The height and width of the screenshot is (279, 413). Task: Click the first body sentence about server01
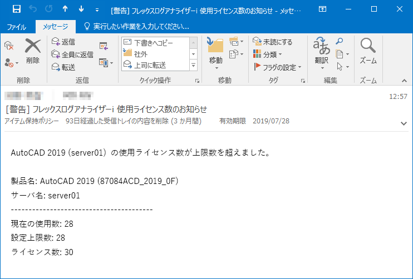pos(141,152)
